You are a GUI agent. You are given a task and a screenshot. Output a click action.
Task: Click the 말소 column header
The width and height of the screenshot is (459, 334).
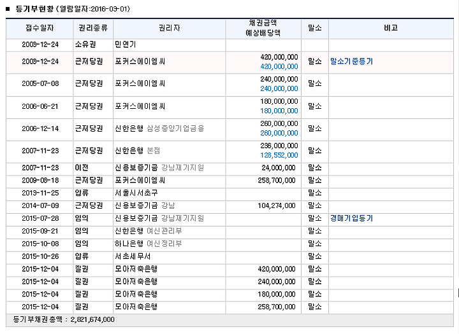315,28
